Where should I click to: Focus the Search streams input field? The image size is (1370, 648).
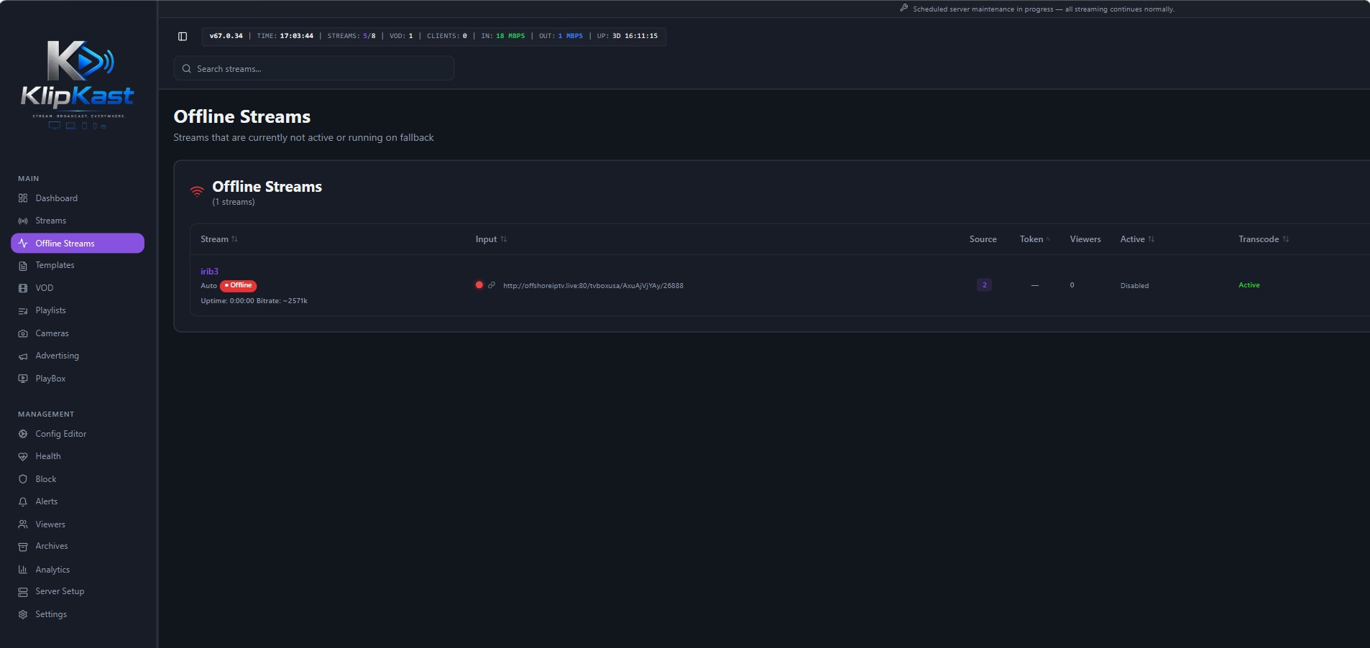314,69
